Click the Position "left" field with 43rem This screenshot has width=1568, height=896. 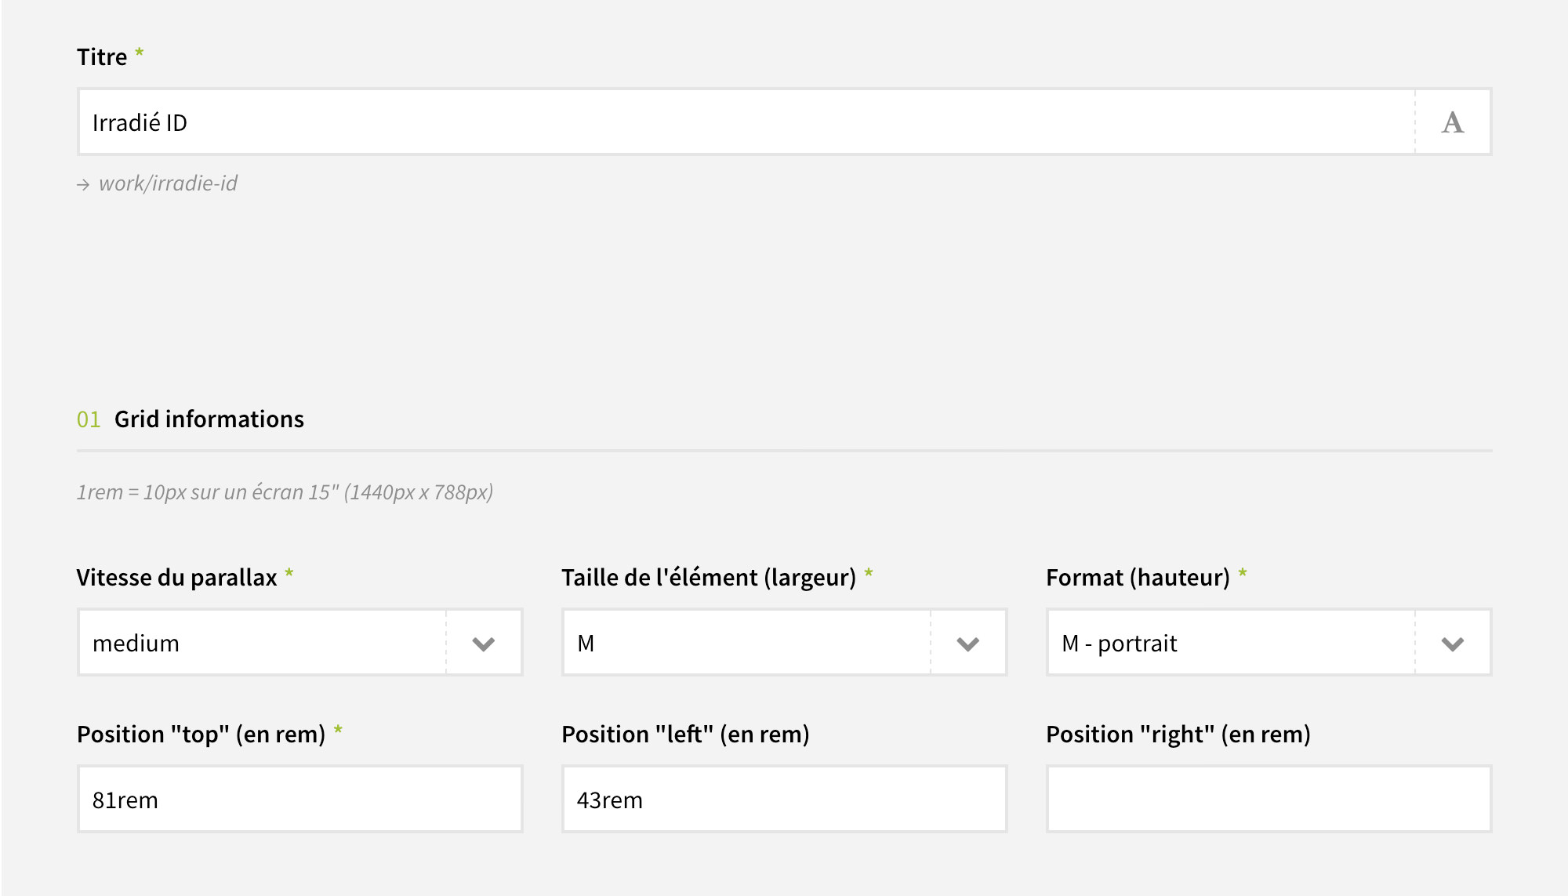(785, 799)
